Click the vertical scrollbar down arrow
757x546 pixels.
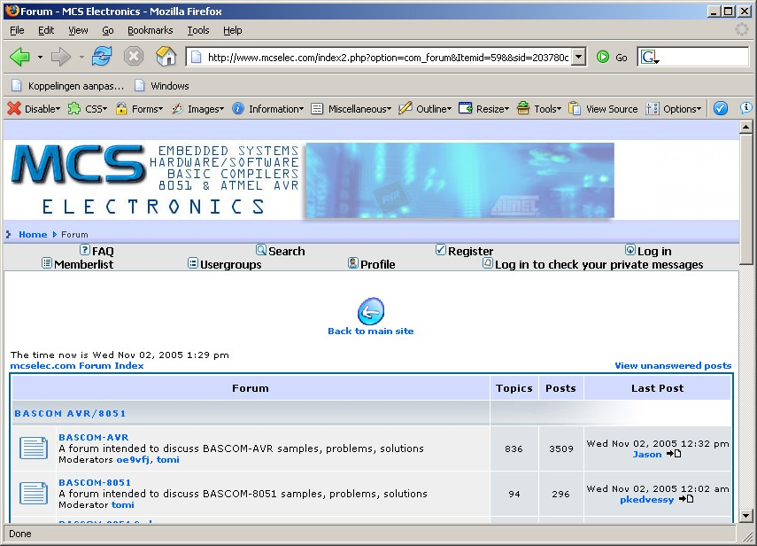(745, 515)
